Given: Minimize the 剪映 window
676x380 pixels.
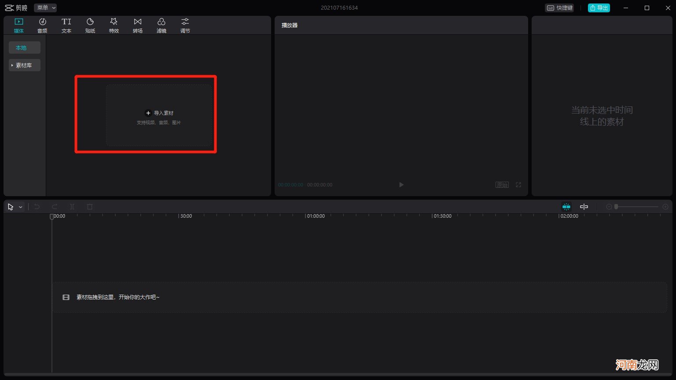Looking at the screenshot, I should [627, 8].
